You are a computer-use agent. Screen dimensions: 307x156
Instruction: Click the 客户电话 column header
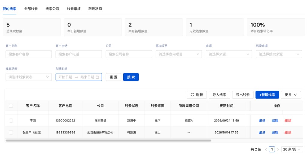[65, 106]
